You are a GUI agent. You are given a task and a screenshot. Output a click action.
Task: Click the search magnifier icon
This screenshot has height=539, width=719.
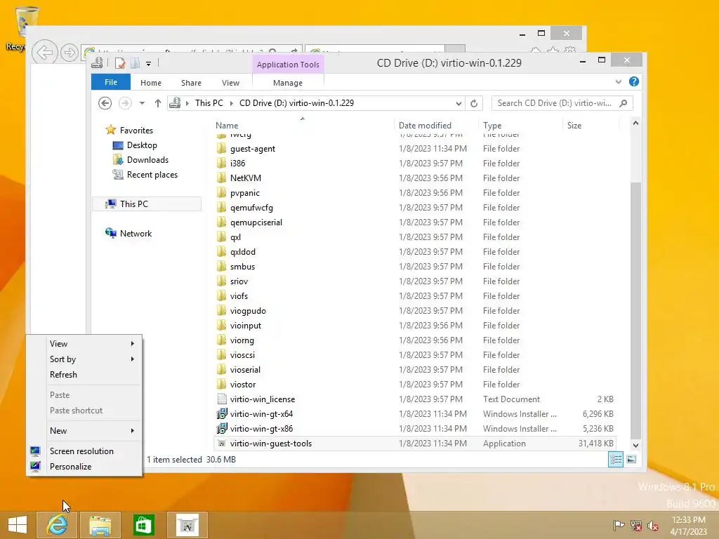coord(624,103)
